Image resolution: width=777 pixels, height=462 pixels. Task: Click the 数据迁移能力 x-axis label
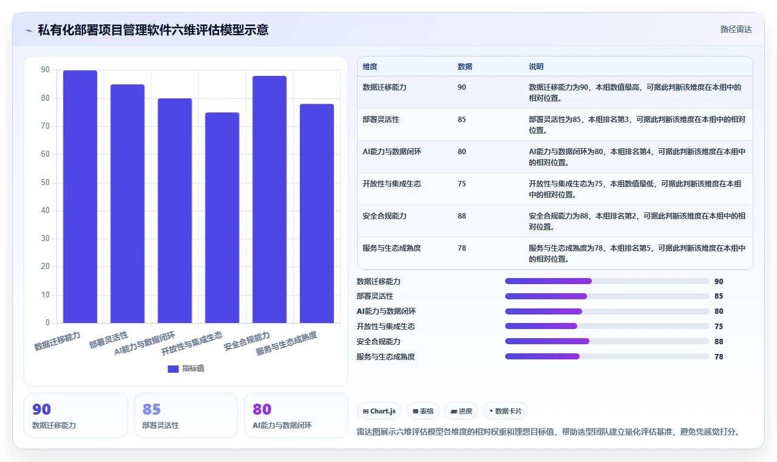(58, 342)
